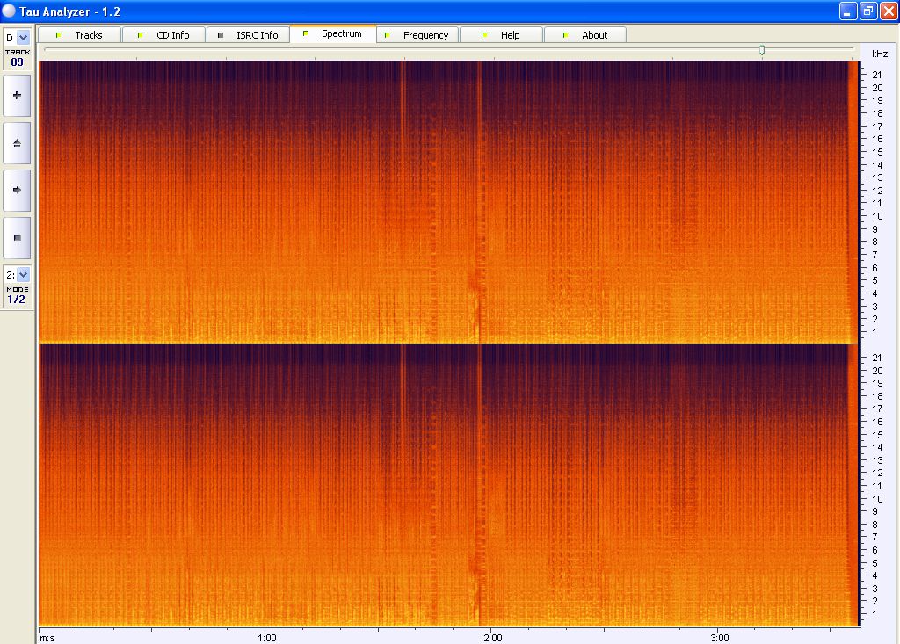Click the upper channel spectrogram at 2:00
The height and width of the screenshot is (644, 900).
pyautogui.click(x=493, y=202)
